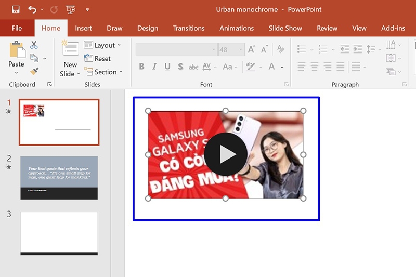416x277 pixels.
Task: Justify text alignment
Action: pos(341,67)
